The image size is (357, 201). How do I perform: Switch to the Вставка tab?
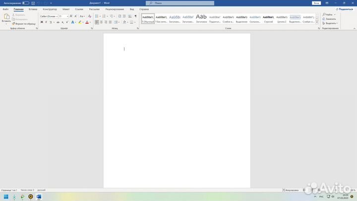tap(33, 9)
